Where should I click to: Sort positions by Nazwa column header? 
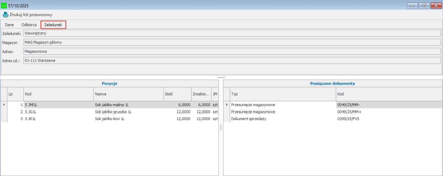[129, 94]
